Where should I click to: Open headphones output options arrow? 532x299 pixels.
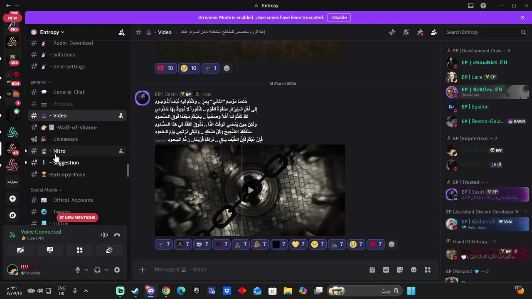pyautogui.click(x=106, y=270)
